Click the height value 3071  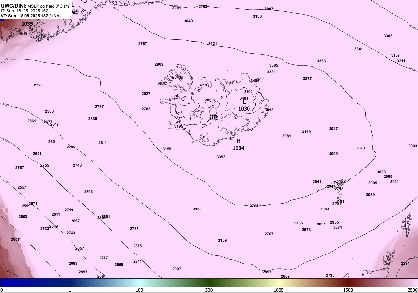338,227
